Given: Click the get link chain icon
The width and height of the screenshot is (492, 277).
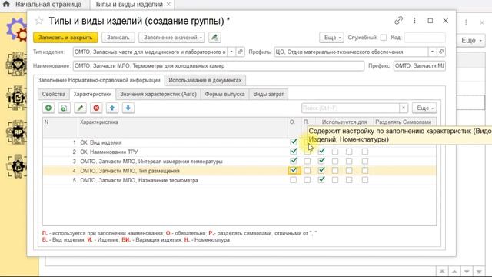Looking at the screenshot, I should 398,21.
